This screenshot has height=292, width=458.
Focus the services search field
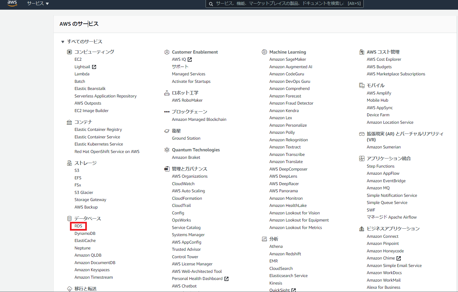click(x=285, y=4)
